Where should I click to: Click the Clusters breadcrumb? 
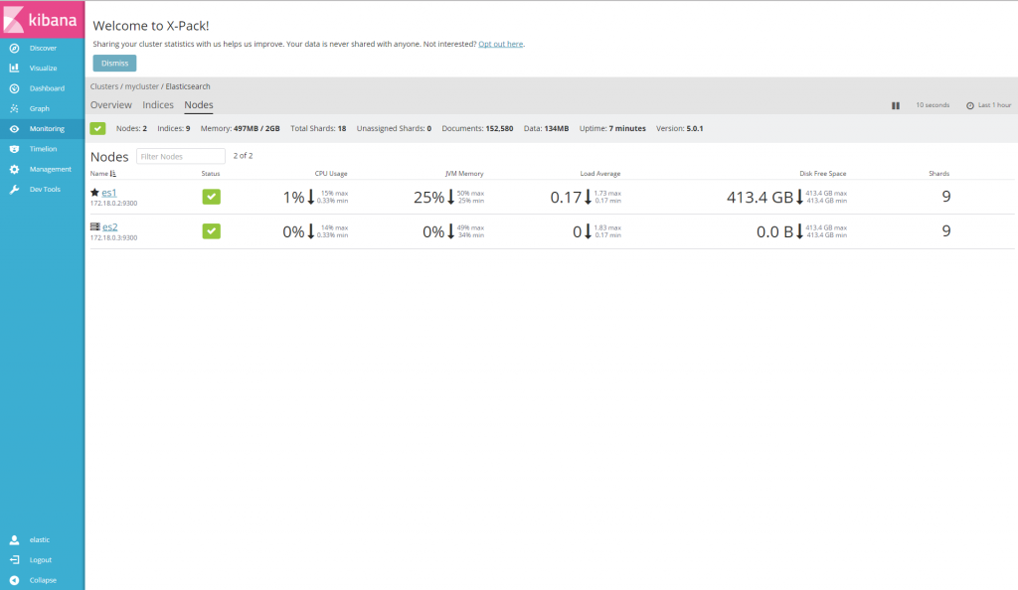point(103,86)
